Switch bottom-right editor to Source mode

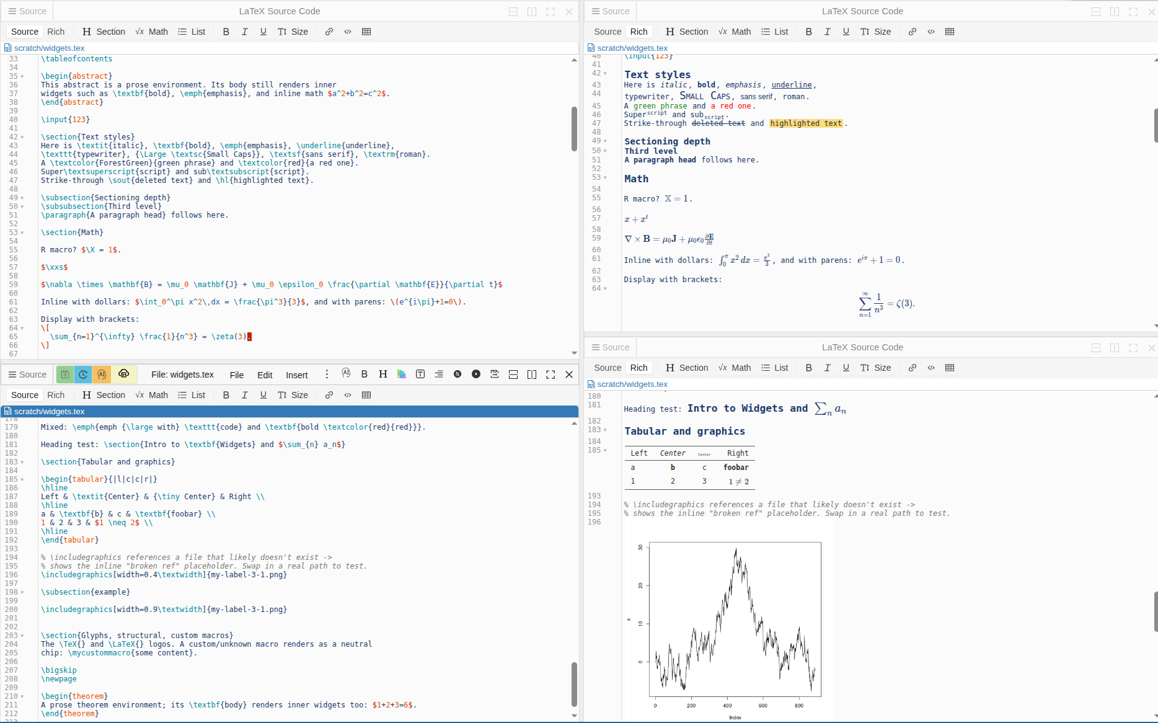[x=608, y=368]
